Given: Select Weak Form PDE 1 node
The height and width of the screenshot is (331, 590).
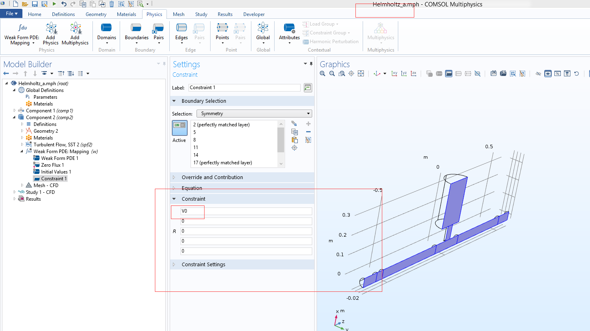Looking at the screenshot, I should point(59,158).
